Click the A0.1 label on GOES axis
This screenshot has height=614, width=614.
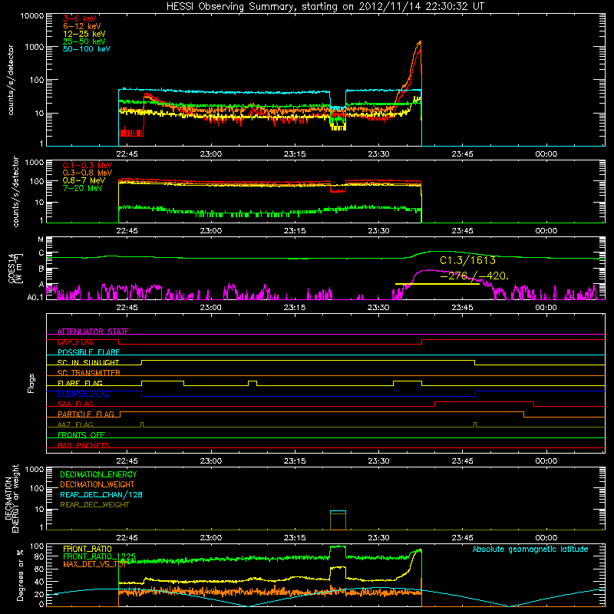[35, 297]
